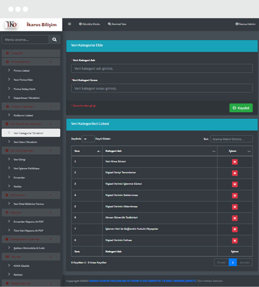The image size is (259, 287).
Task: Open Veri İhlal Bildirim Formu entry
Action: coord(28,204)
